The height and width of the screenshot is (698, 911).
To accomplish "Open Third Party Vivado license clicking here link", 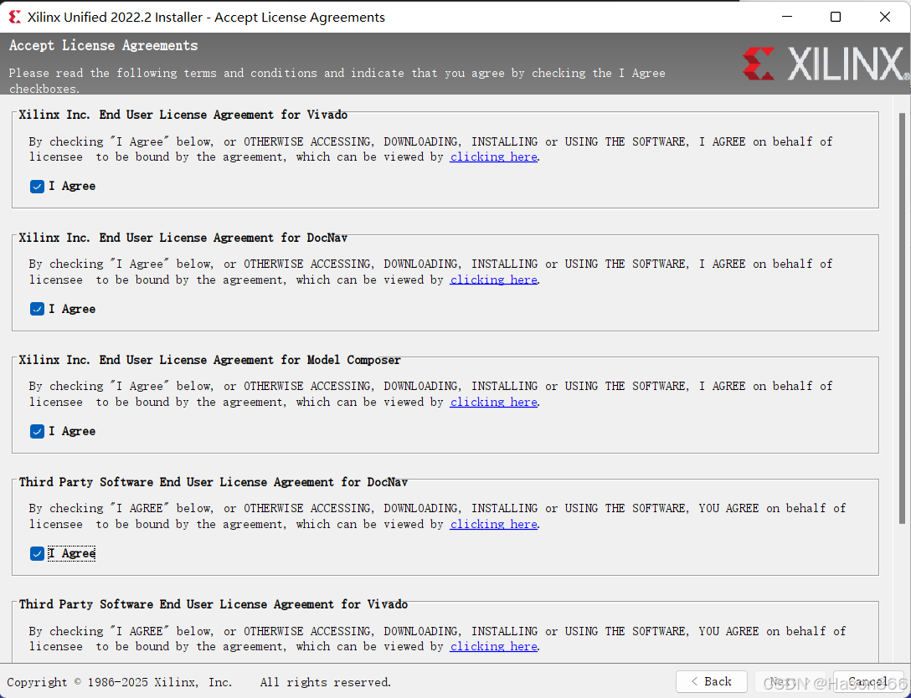I will (493, 646).
